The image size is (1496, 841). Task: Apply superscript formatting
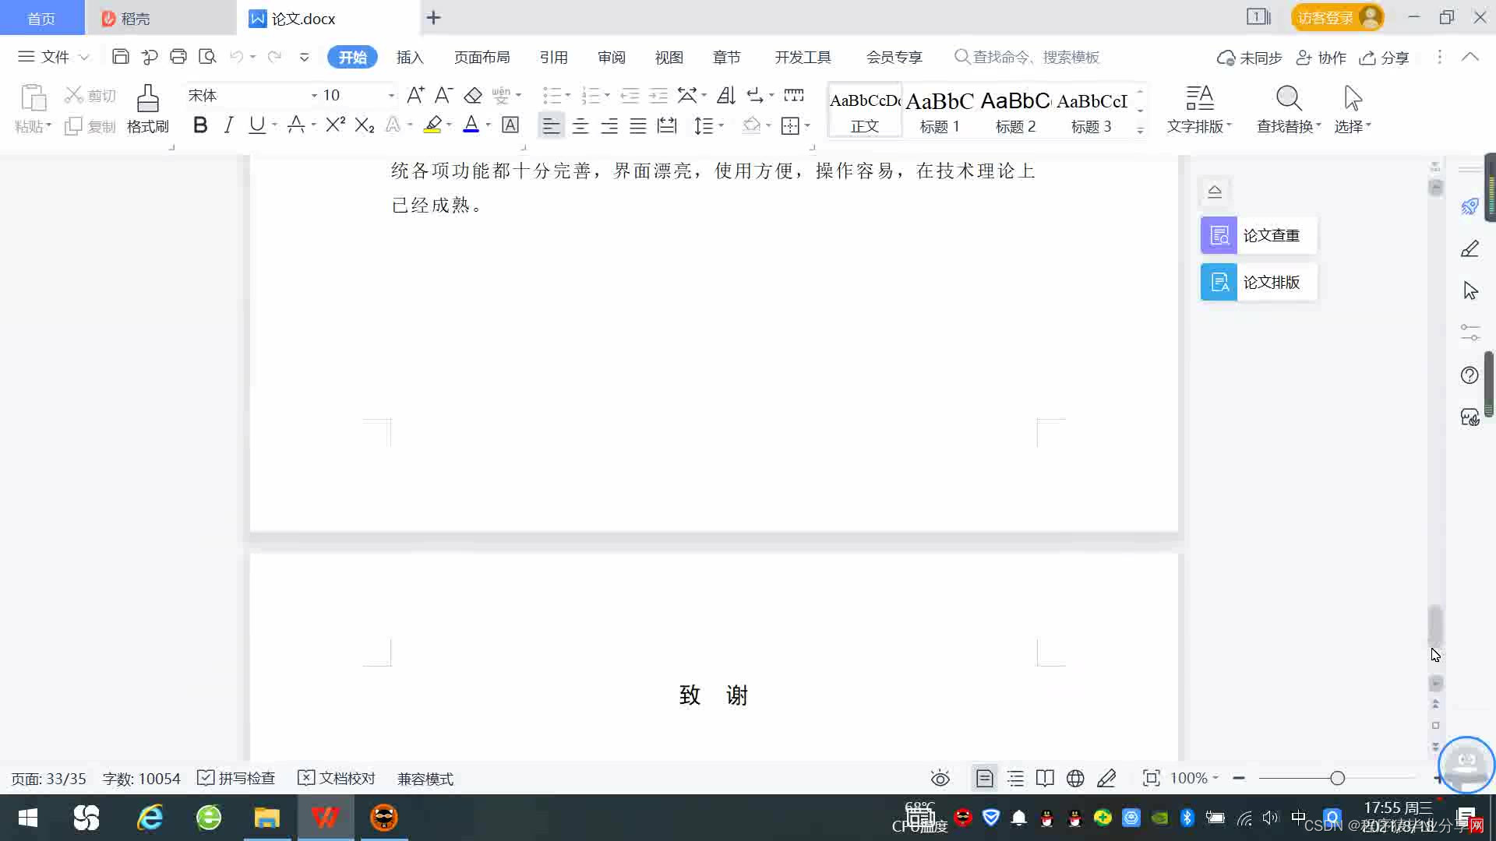coord(335,125)
